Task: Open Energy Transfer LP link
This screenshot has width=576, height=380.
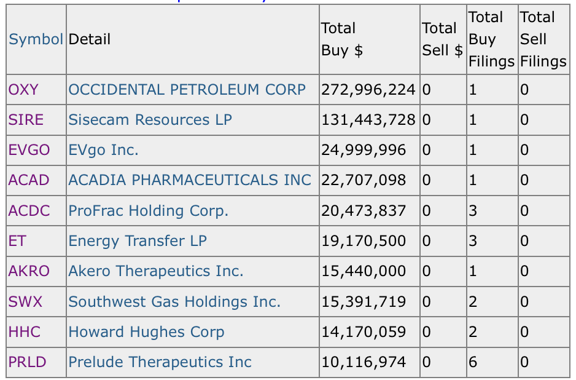Action: pyautogui.click(x=138, y=241)
